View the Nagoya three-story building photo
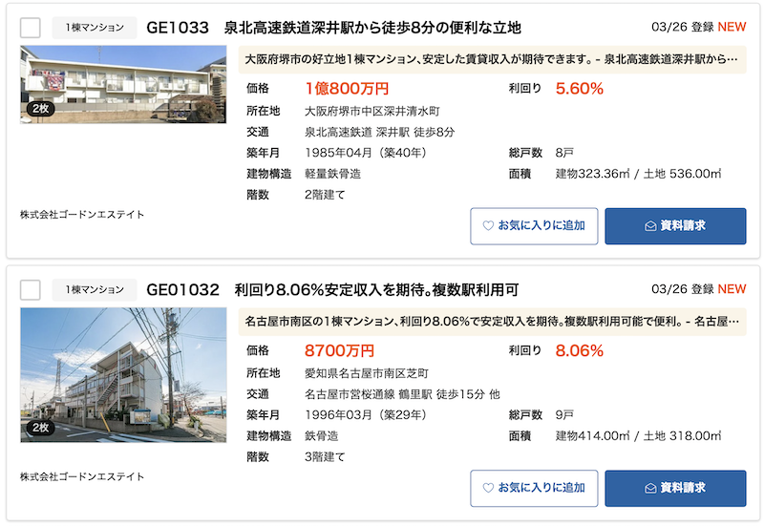The image size is (764, 526). click(123, 375)
